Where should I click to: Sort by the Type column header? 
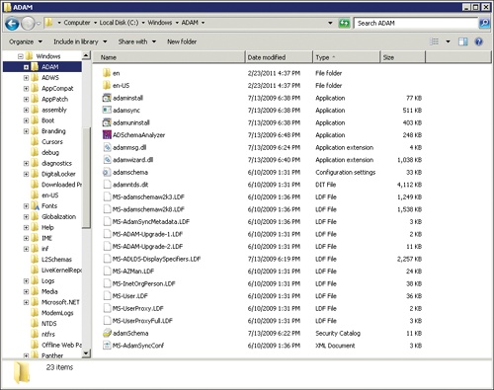click(347, 57)
